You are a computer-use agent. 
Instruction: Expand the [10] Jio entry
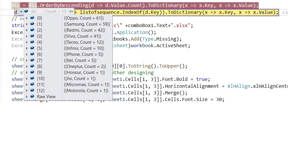point(27,78)
